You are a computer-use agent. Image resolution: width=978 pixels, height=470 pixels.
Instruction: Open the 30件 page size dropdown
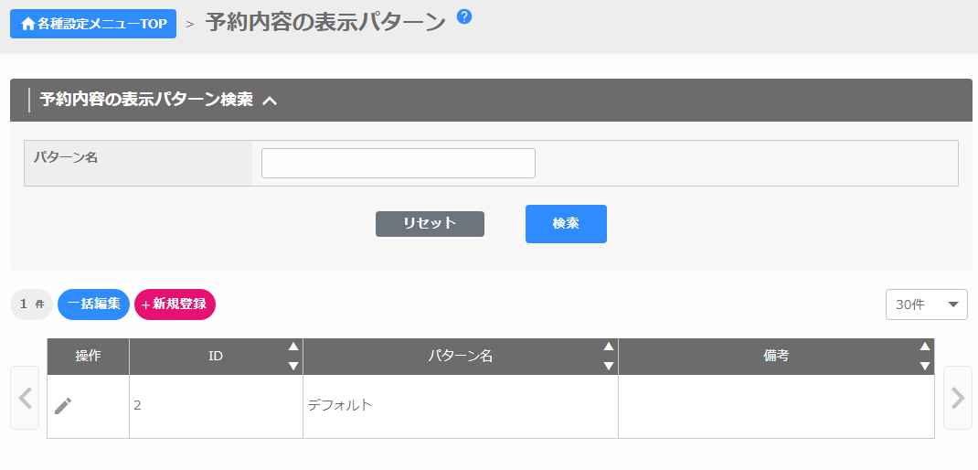[926, 304]
